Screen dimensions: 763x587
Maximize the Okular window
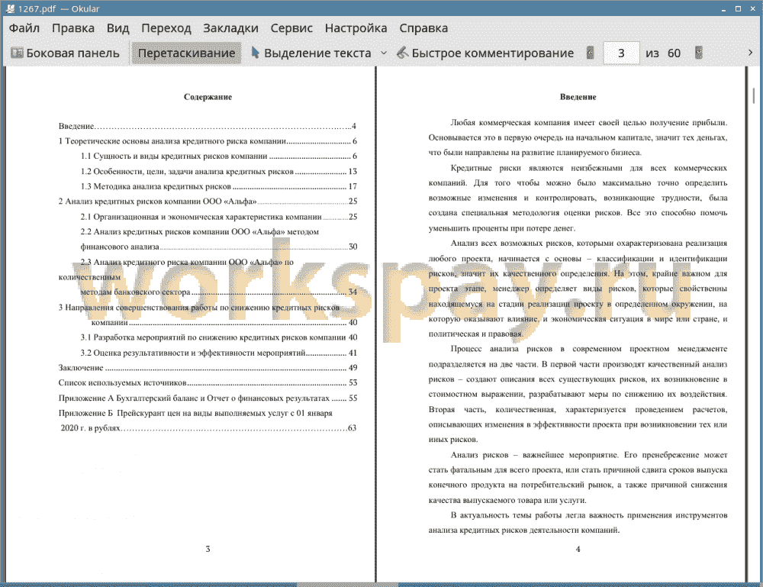tap(738, 8)
